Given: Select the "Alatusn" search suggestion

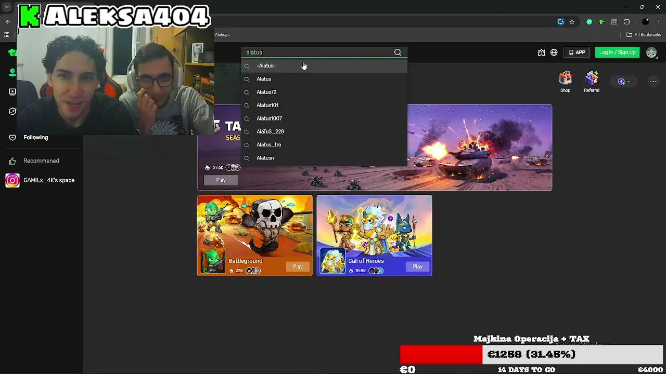Looking at the screenshot, I should pos(324,158).
